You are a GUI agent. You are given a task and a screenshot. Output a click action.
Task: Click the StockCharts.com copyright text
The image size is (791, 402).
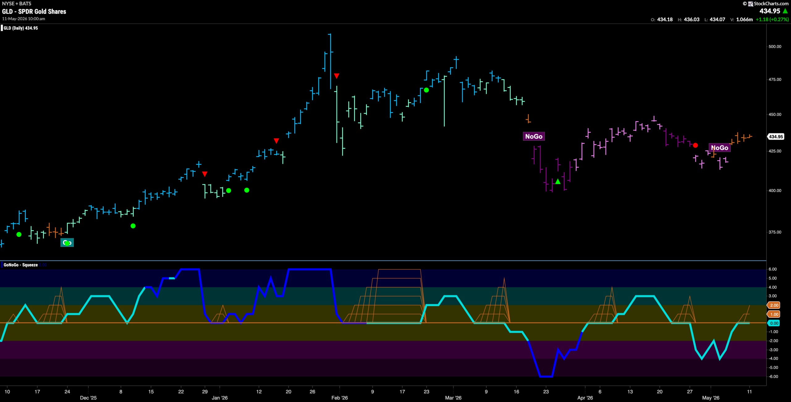pyautogui.click(x=771, y=4)
